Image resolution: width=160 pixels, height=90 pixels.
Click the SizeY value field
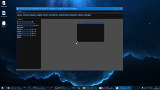[23, 31]
